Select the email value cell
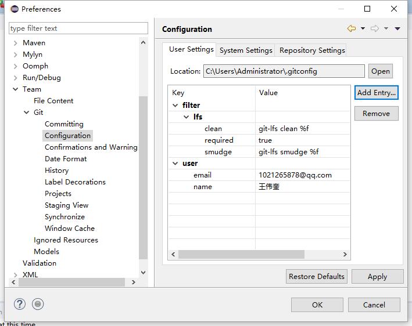The width and height of the screenshot is (412, 326). coord(302,175)
